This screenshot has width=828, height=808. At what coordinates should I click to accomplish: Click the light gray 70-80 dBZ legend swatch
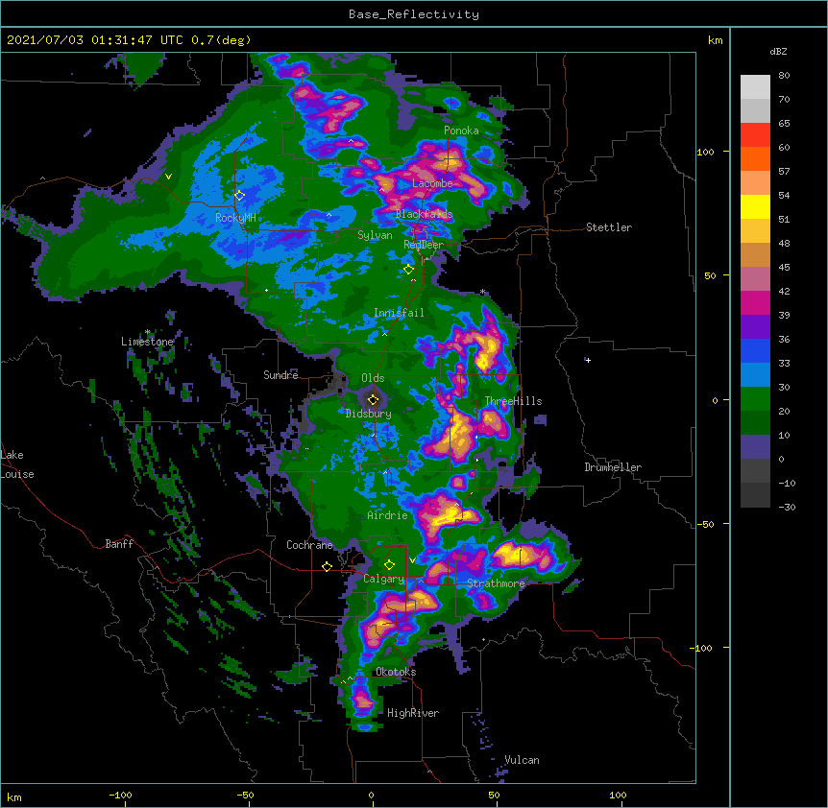click(755, 87)
